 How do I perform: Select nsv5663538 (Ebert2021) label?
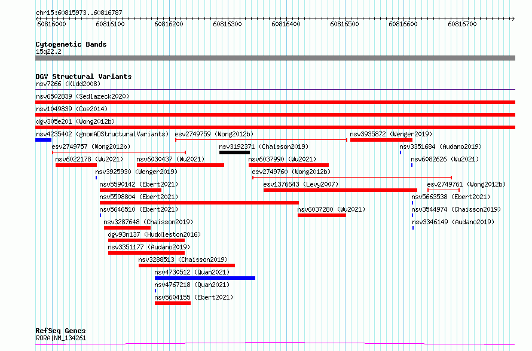point(451,197)
